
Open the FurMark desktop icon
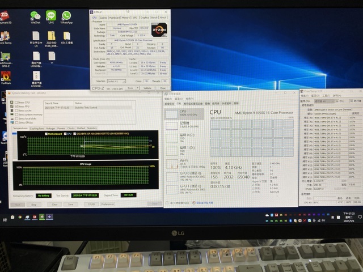[x=6, y=78]
